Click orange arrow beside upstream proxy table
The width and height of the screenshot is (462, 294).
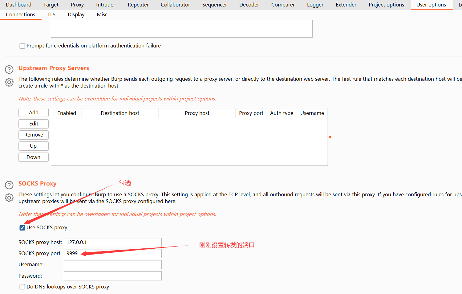330,137
